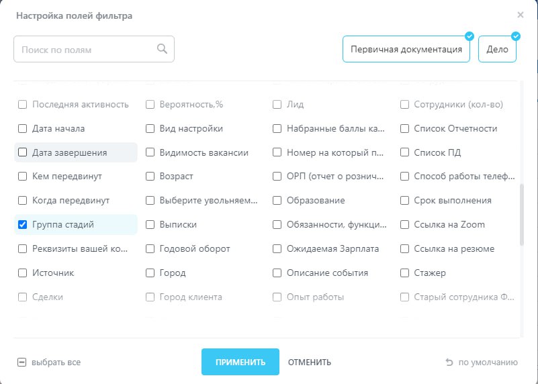Enable the 'Стажер' checkbox
The height and width of the screenshot is (384, 538).
405,273
